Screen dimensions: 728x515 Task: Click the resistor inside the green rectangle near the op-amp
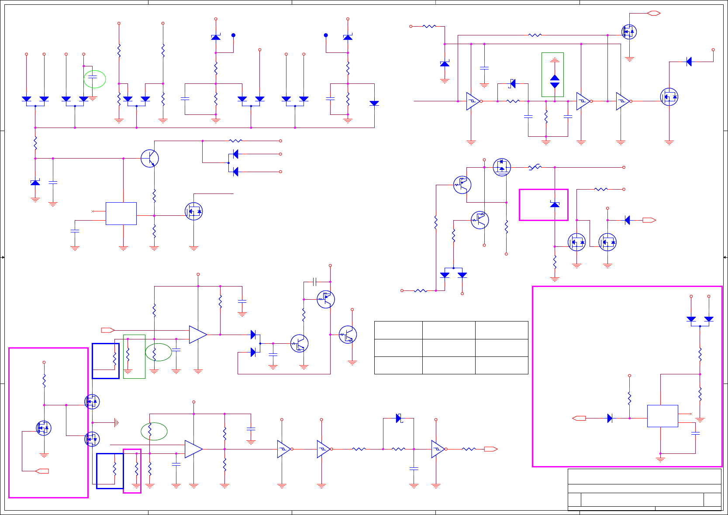[x=128, y=354]
